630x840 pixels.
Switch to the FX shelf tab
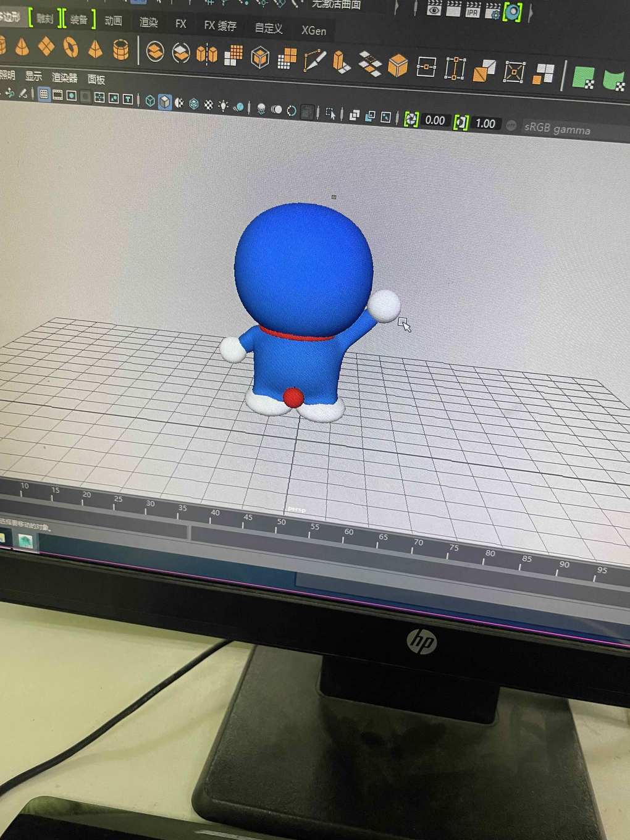[x=181, y=23]
